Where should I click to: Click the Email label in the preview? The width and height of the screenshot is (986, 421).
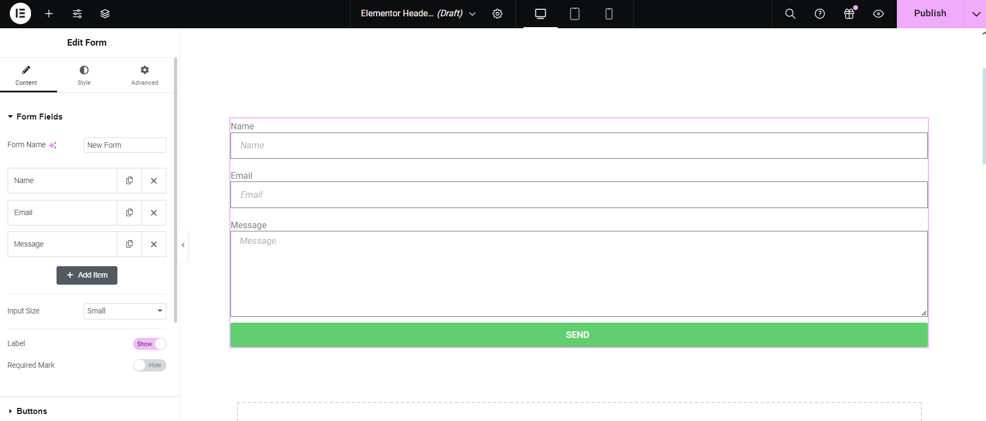tap(241, 175)
